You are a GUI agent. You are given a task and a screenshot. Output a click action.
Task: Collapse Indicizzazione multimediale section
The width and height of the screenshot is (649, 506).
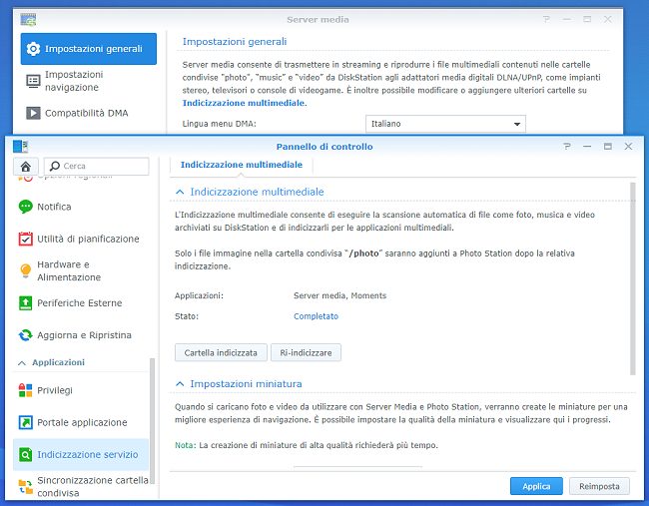(180, 192)
